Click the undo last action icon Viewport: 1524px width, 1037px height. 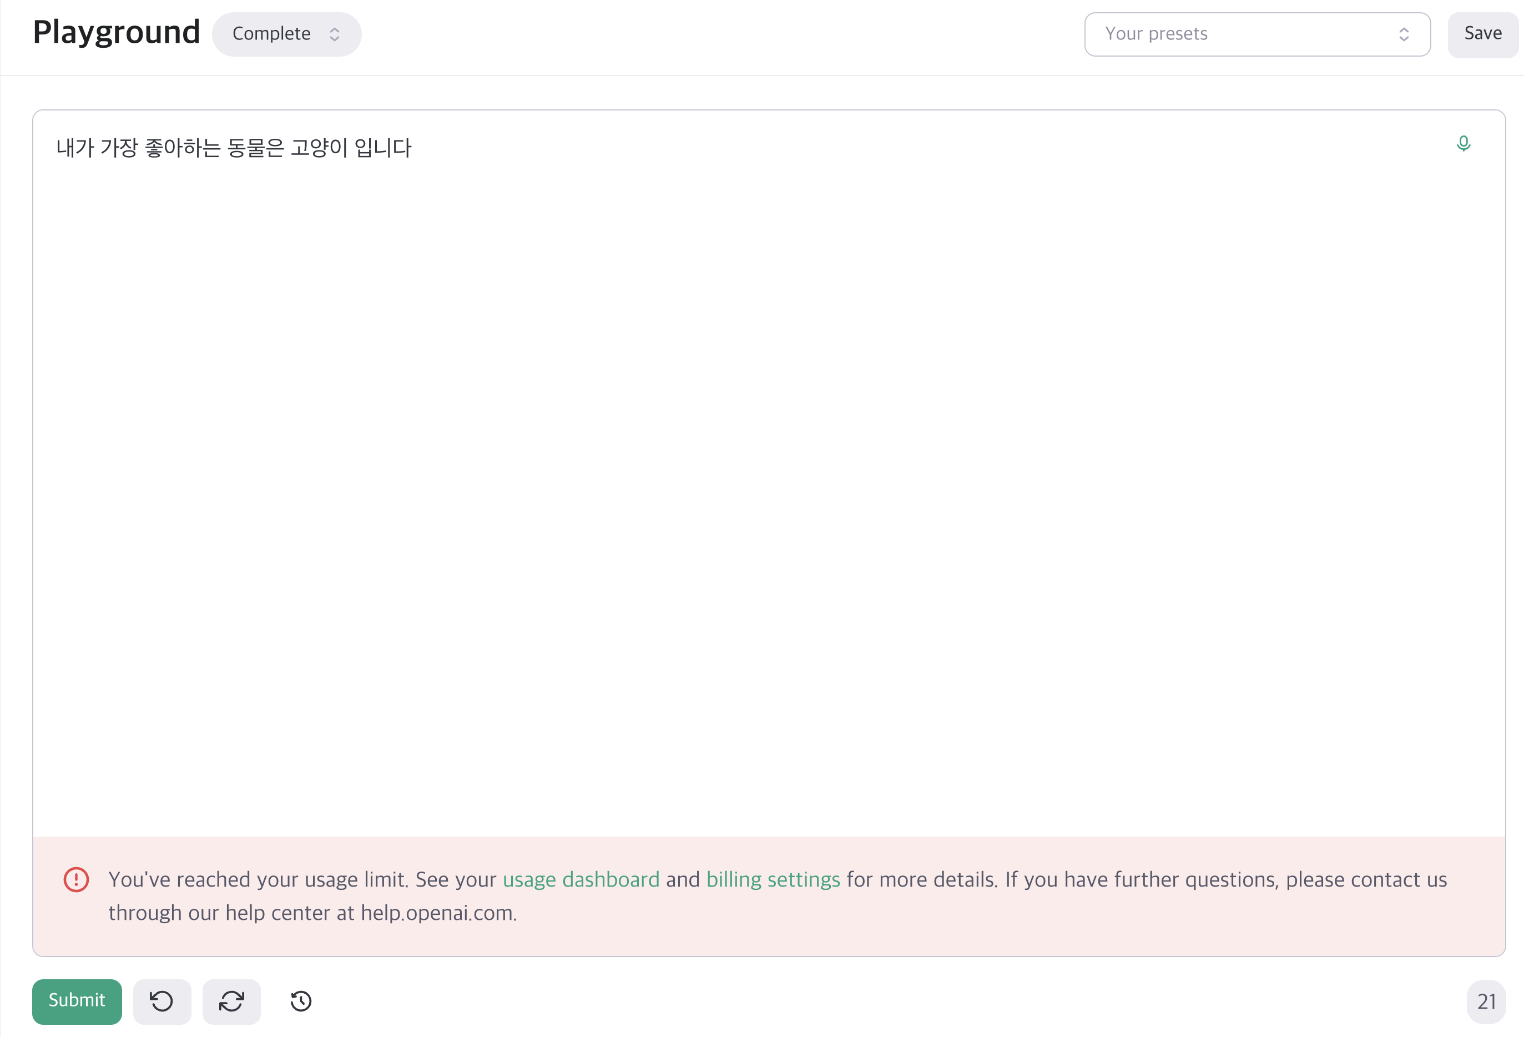click(162, 1001)
